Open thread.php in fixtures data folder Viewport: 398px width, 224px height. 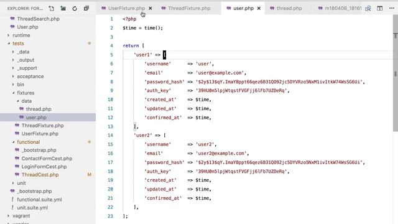tap(39, 110)
